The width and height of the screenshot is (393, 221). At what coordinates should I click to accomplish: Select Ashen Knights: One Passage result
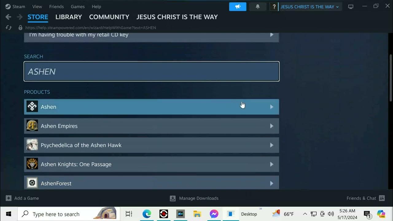point(151,164)
